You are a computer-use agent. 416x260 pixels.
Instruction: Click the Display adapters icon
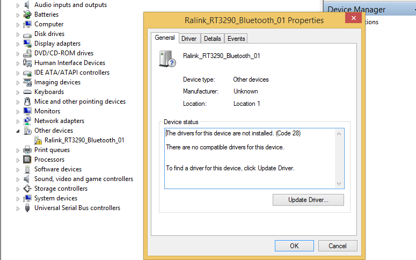[27, 44]
